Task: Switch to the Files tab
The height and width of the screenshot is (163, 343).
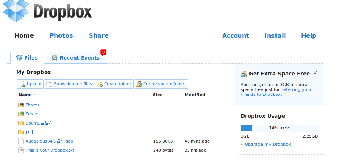Action: (27, 58)
